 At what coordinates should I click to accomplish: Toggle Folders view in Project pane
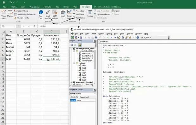[x=79, y=45]
